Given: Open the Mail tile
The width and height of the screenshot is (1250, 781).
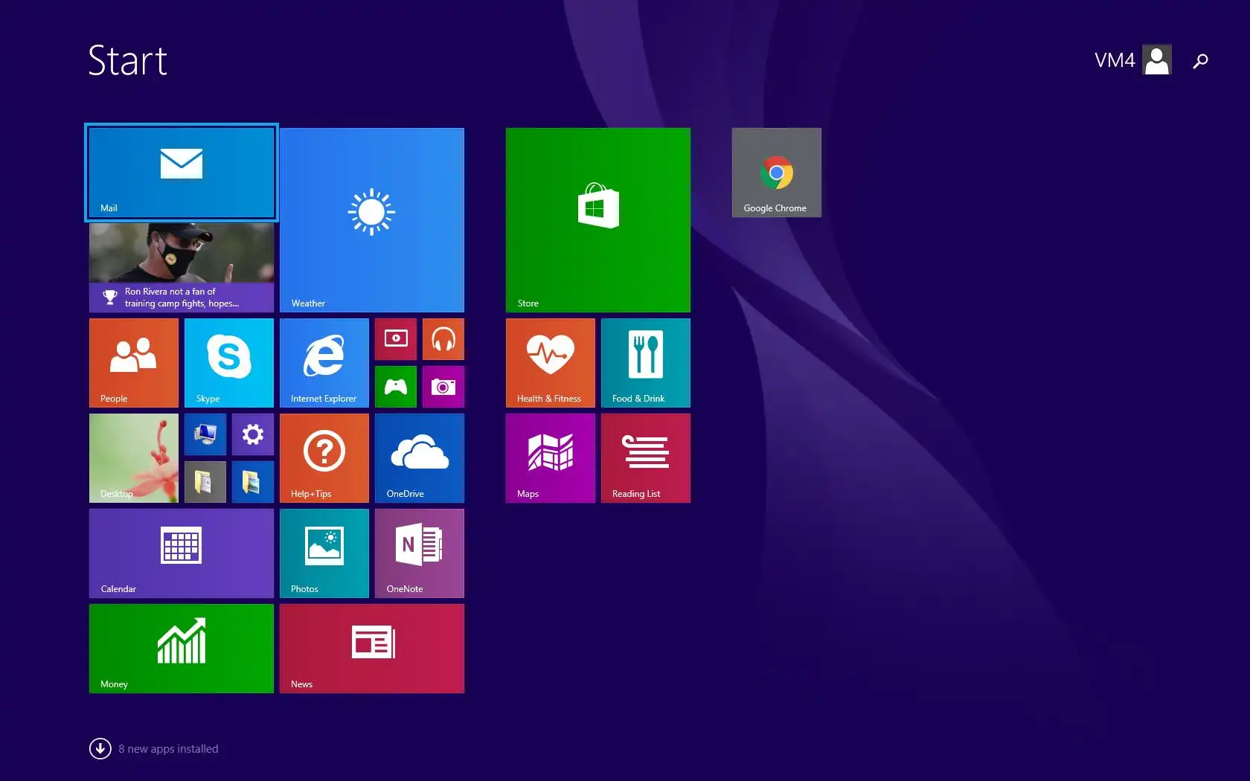Looking at the screenshot, I should 182,173.
